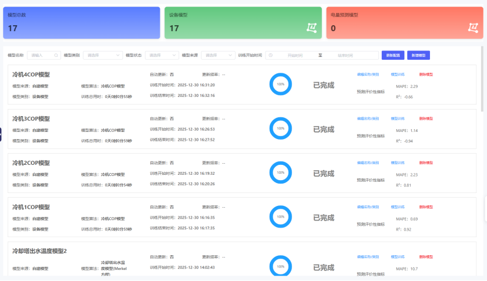This screenshot has height=281, width=487.
Task: Click the vertical scrollbar of the model list
Action: pyautogui.click(x=482, y=79)
